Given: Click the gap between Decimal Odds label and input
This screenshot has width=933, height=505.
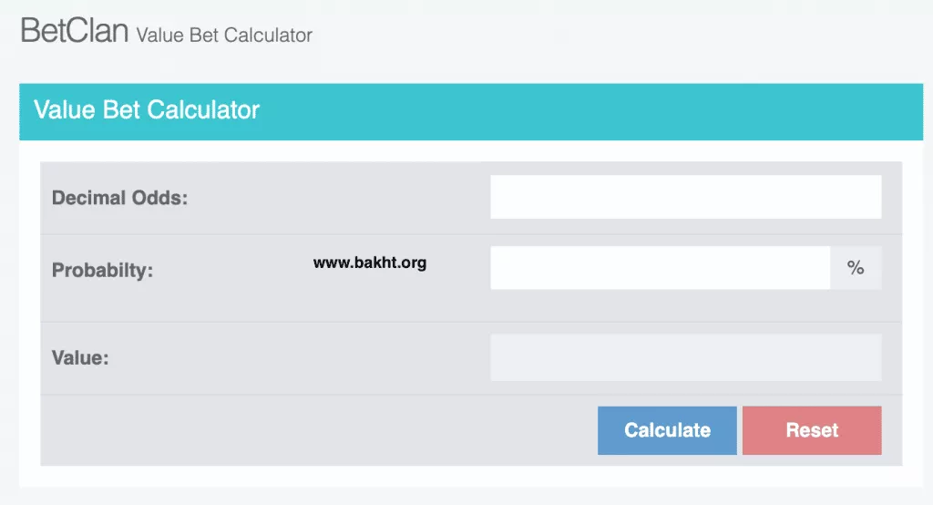Looking at the screenshot, I should (x=337, y=198).
